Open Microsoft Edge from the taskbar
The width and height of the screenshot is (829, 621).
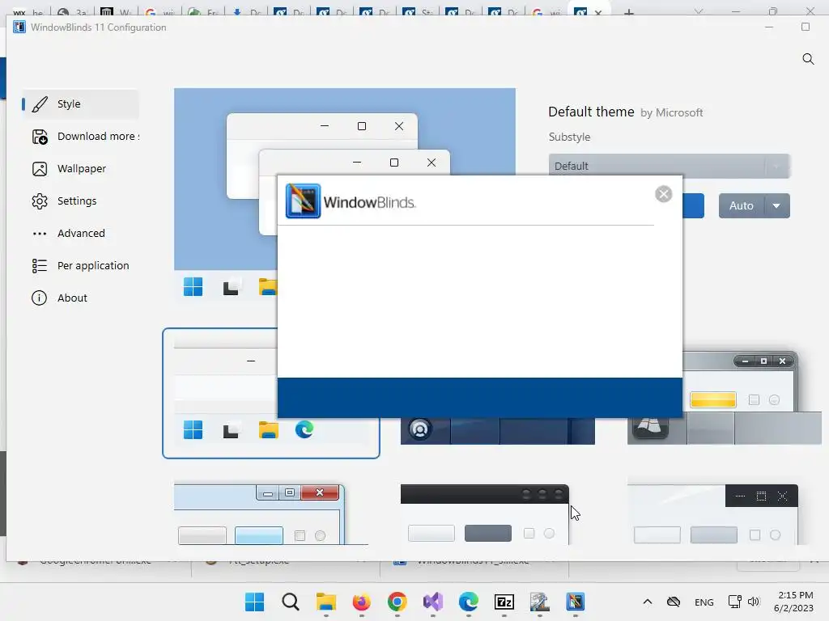tap(469, 602)
